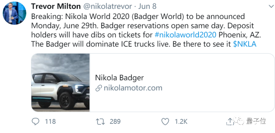This screenshot has height=133, width=275.
Task: Click the 118 replies count
Action: pyautogui.click(x=50, y=122)
